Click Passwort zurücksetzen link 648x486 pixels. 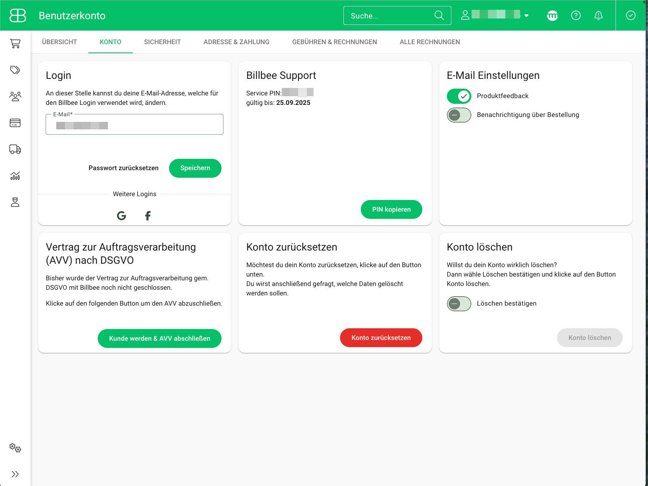click(123, 168)
